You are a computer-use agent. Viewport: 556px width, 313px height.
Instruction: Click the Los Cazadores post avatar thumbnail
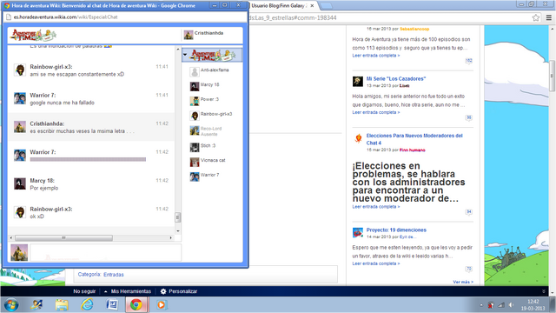tap(358, 81)
